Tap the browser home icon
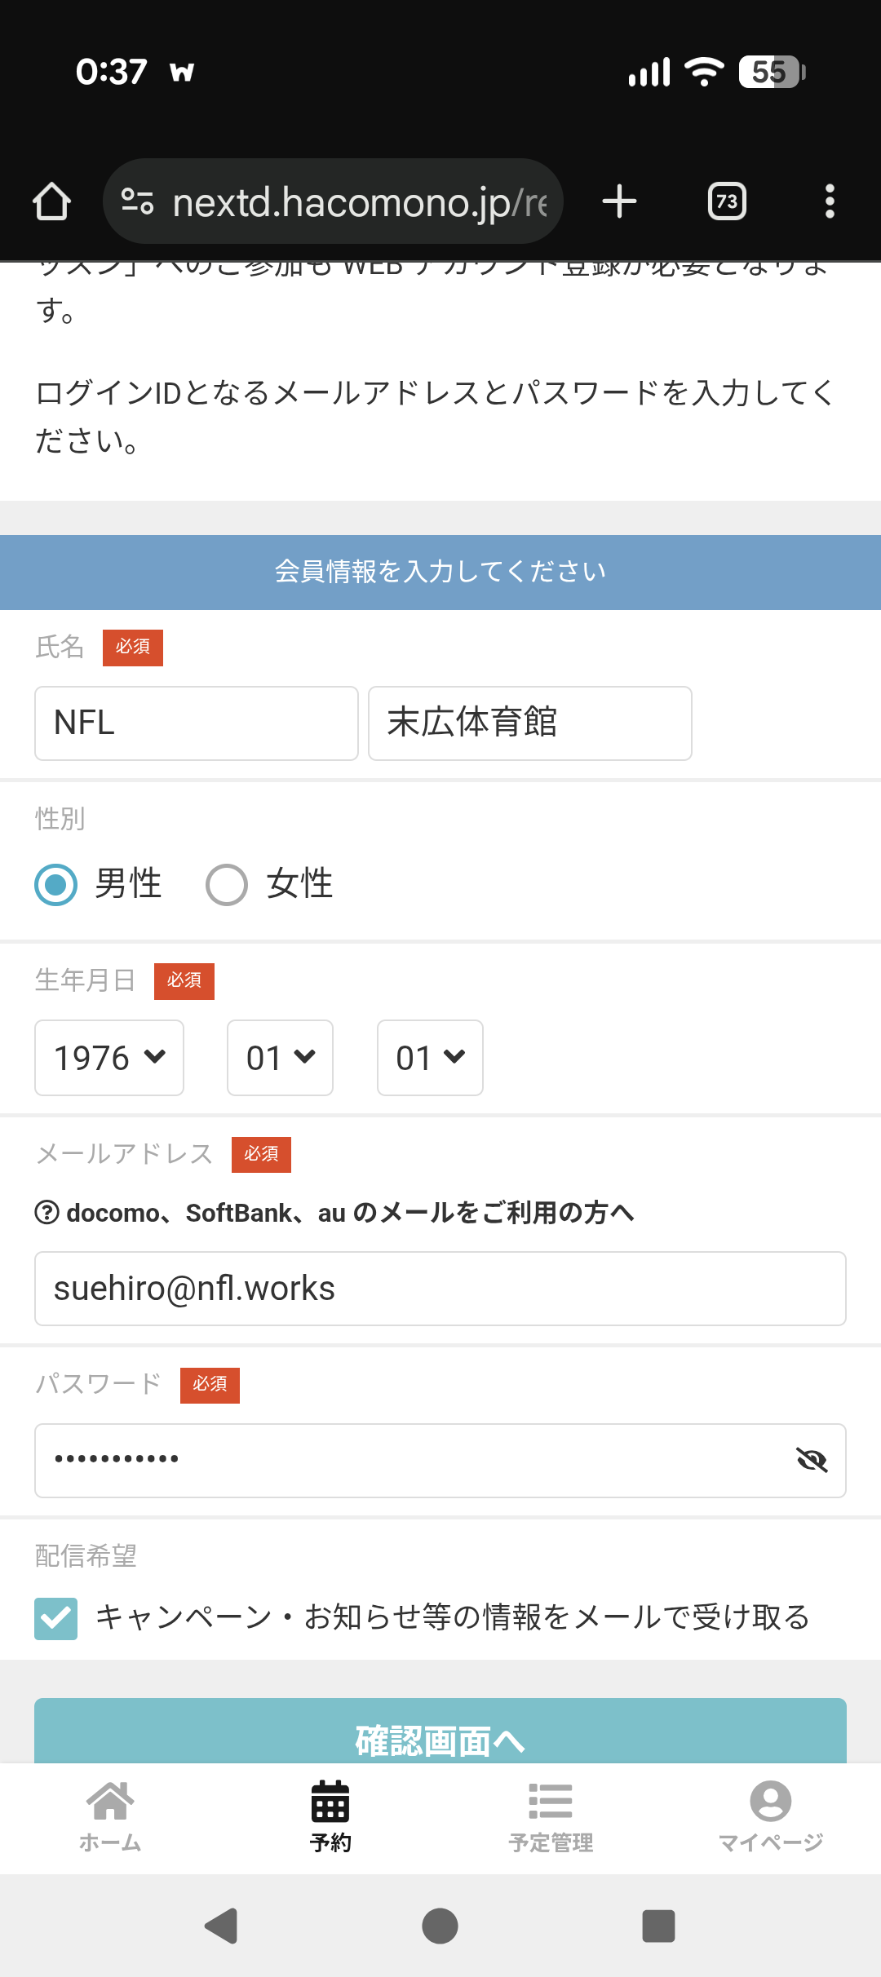Viewport: 881px width, 1977px height. pos(51,201)
